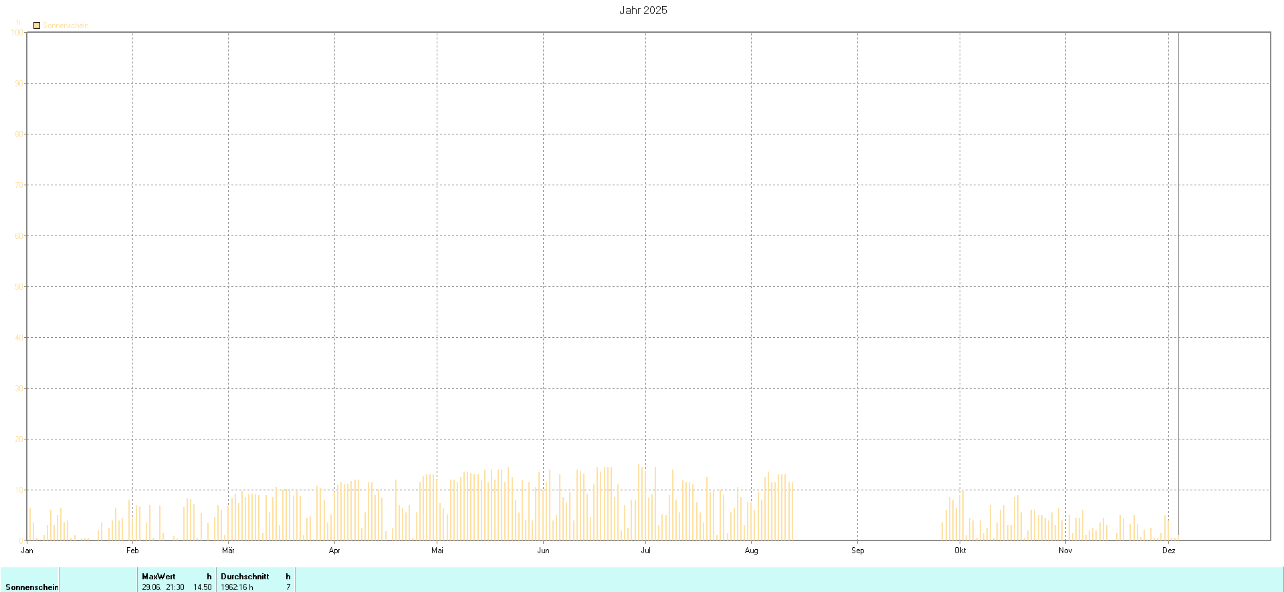The width and height of the screenshot is (1284, 592).
Task: Click the 100 label on the y-axis
Action: click(x=17, y=32)
